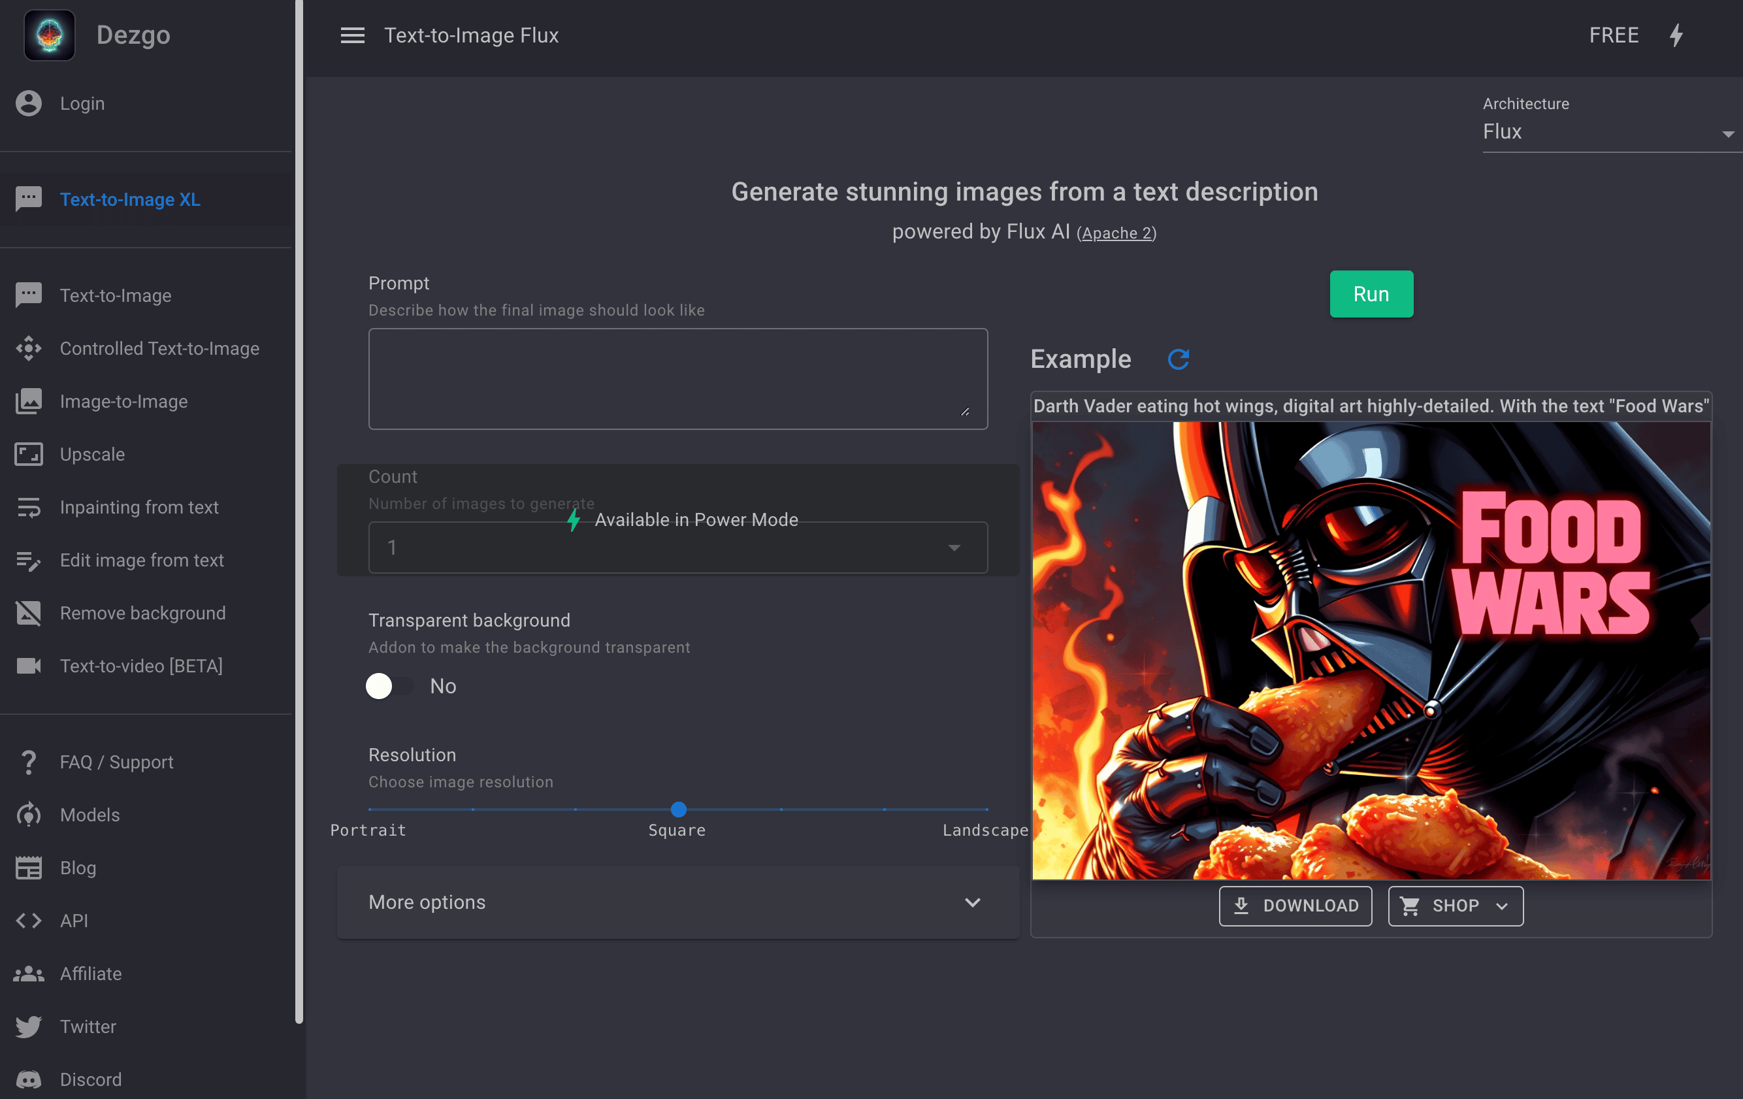The image size is (1743, 1099).
Task: Go to Image-to-Image page
Action: coord(146,401)
